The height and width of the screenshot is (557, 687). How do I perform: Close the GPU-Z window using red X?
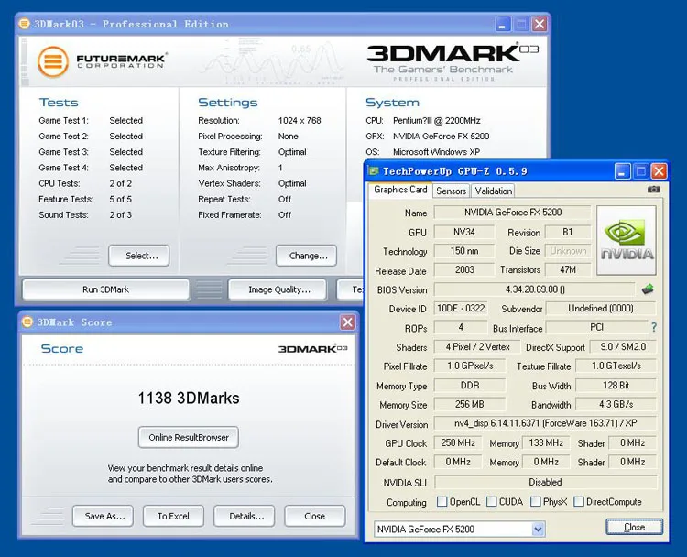point(659,171)
